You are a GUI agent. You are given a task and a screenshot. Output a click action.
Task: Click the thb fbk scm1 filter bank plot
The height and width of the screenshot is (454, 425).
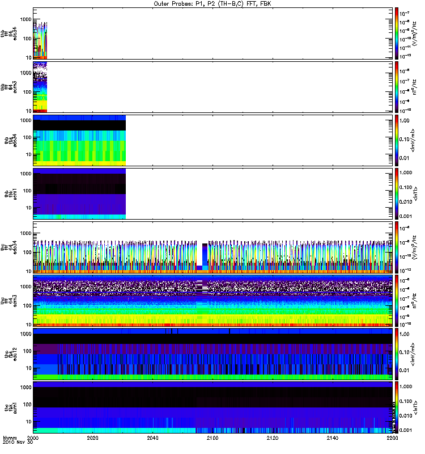pyautogui.click(x=79, y=194)
